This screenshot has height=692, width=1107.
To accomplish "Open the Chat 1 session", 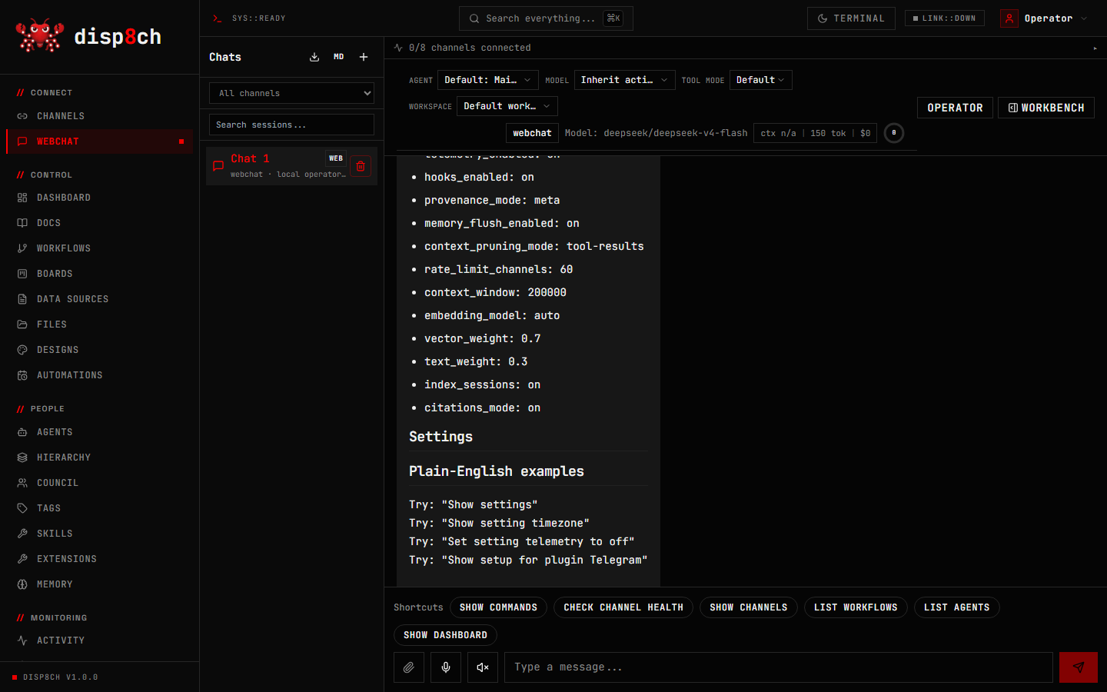I will pyautogui.click(x=291, y=166).
